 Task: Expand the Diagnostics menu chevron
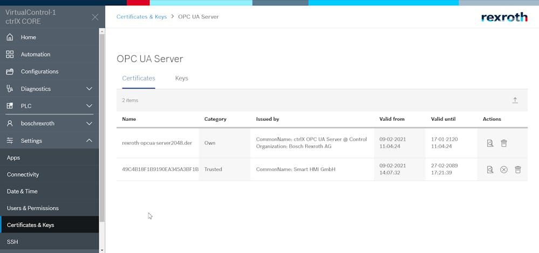(89, 88)
